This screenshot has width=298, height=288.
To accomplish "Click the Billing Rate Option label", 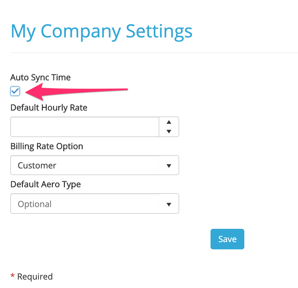I will click(x=46, y=146).
